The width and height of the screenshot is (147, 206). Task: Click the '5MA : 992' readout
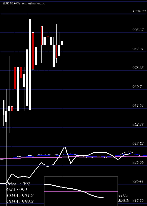(x=17, y=190)
